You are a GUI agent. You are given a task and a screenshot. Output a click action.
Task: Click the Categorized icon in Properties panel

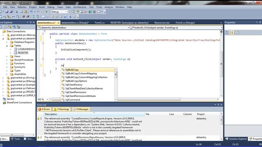coord(227,32)
